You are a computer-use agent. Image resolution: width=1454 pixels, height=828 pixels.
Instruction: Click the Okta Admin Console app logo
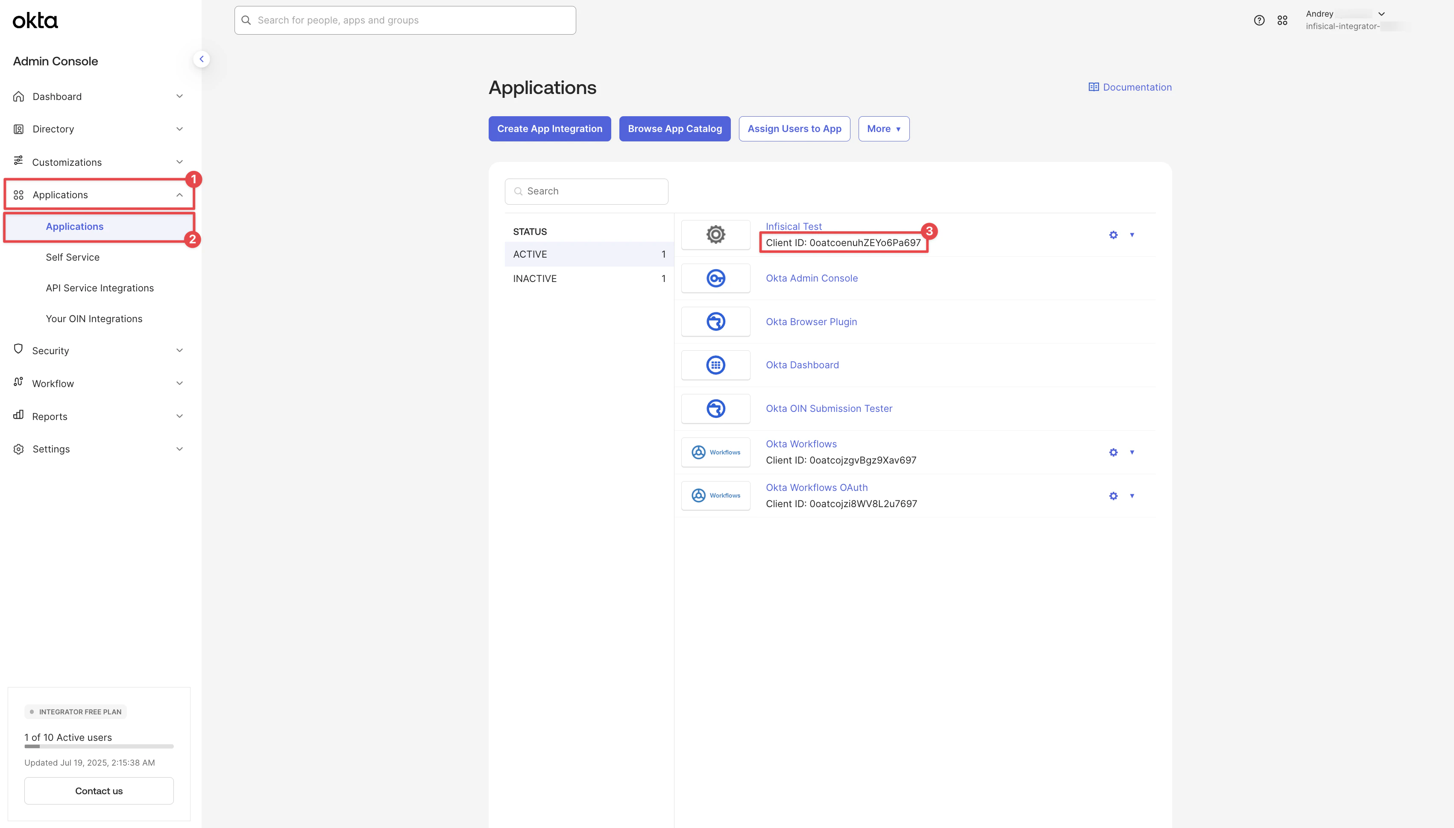(715, 278)
